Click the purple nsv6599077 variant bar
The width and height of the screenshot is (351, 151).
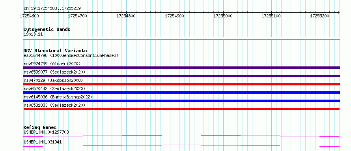click(x=181, y=76)
